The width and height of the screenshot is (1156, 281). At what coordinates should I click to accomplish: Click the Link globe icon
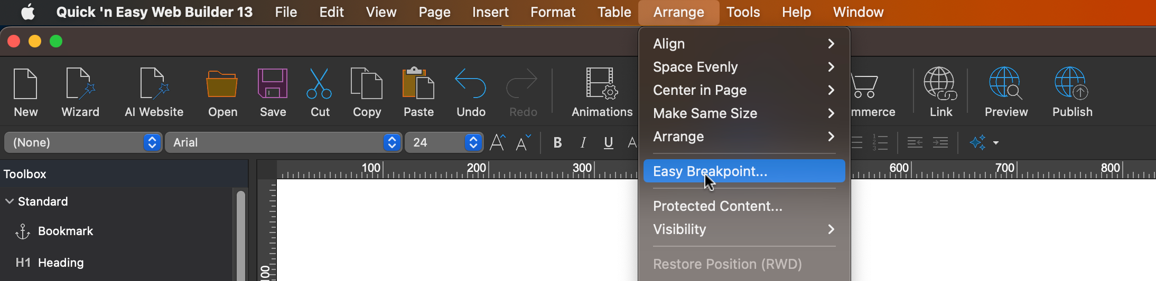[x=940, y=84]
